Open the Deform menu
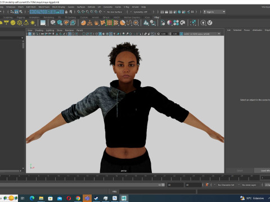The height and width of the screenshot is (202, 270). (x=91, y=7)
